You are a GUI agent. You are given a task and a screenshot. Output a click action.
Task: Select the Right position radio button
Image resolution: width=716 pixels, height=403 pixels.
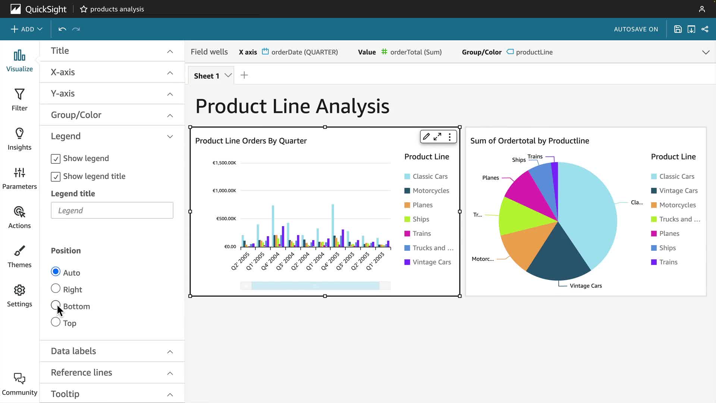[x=56, y=288]
